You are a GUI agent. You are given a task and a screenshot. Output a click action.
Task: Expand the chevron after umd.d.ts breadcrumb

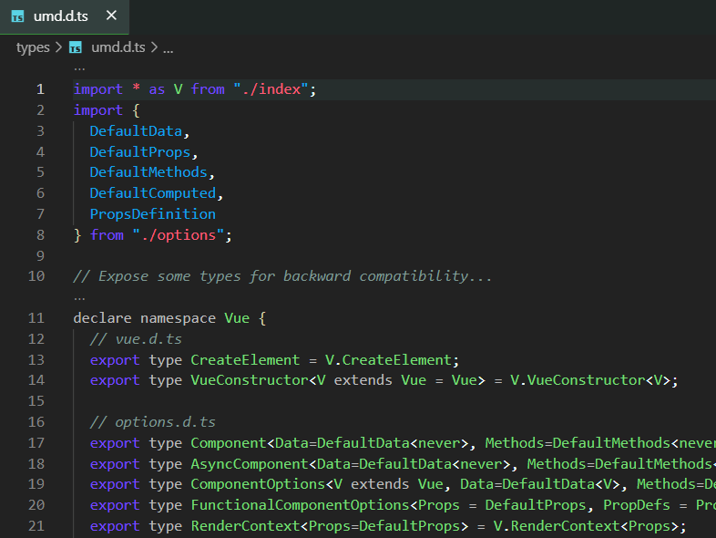[154, 47]
